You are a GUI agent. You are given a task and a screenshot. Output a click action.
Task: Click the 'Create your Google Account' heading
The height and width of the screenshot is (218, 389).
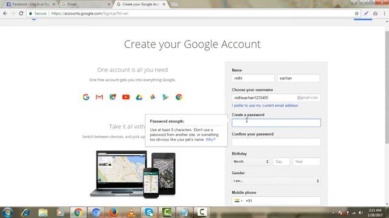192,44
